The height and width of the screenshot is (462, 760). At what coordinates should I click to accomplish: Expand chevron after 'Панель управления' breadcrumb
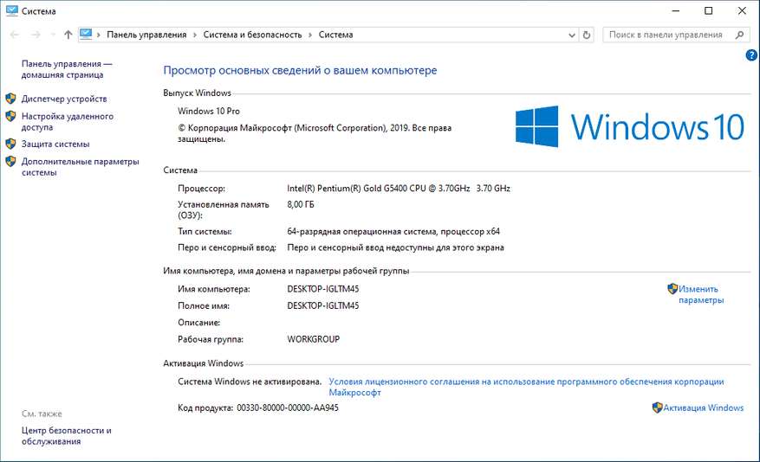click(x=195, y=35)
